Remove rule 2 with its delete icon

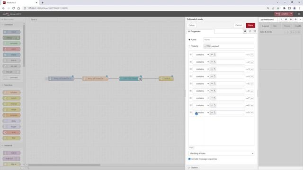tap(252, 62)
